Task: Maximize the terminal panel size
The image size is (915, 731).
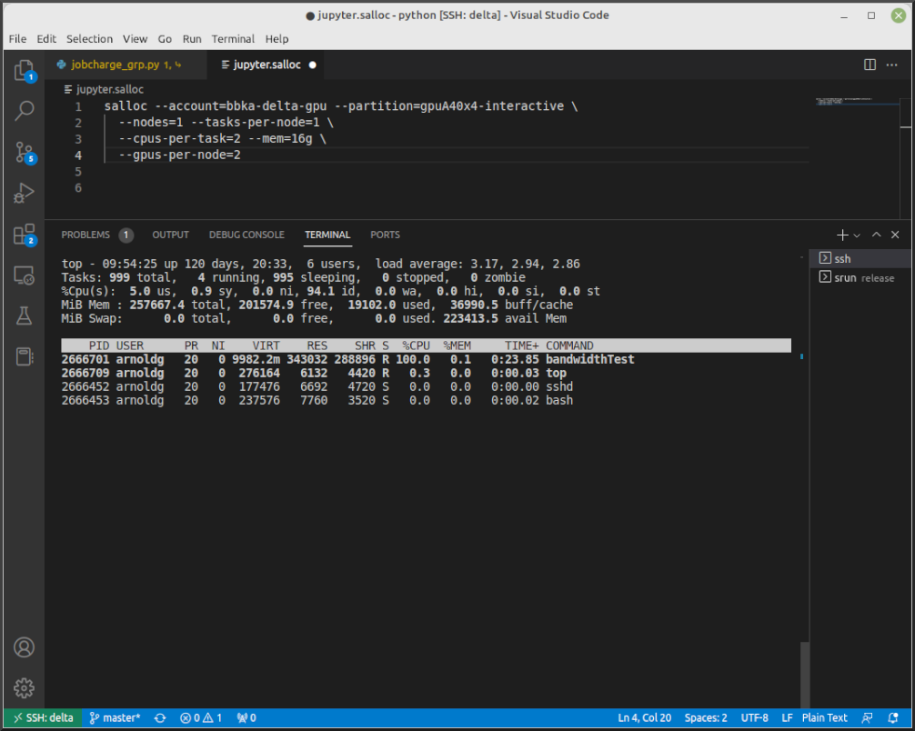Action: 877,235
